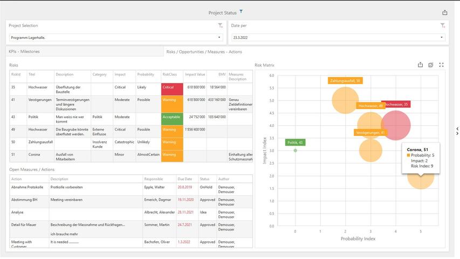Maximize the Risk Matrix to fullscreen

pos(441,65)
